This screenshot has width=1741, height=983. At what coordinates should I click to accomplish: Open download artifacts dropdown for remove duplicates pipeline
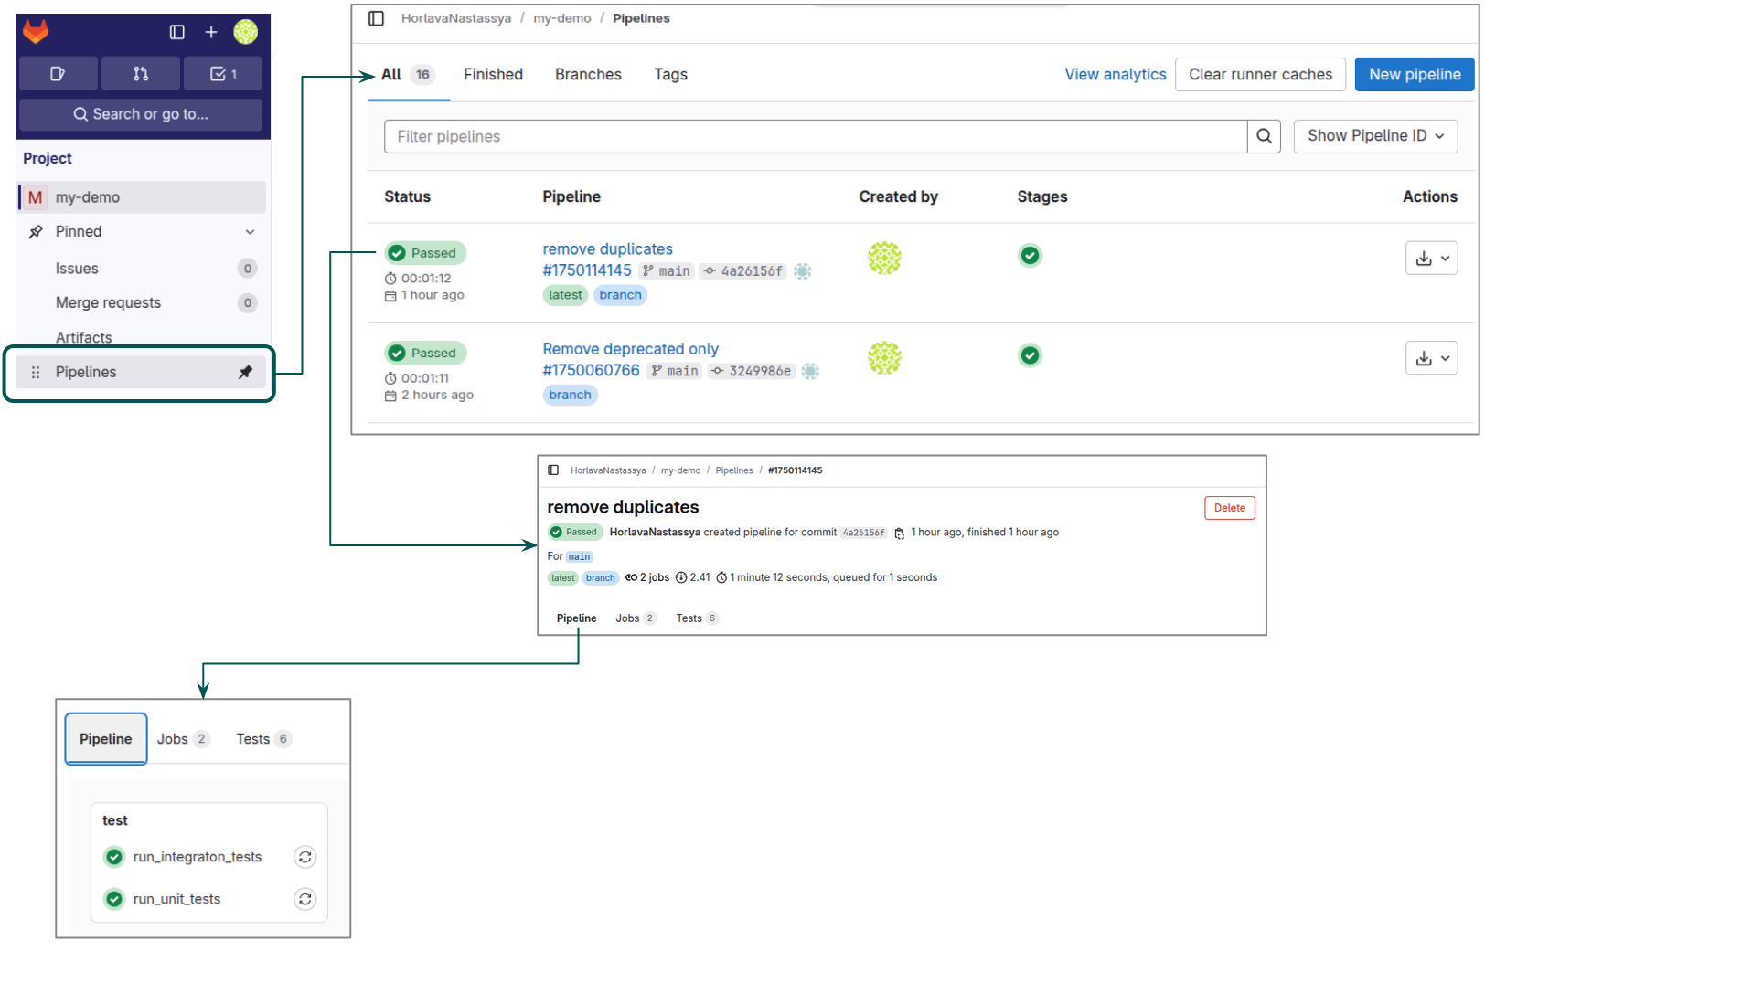tap(1431, 259)
